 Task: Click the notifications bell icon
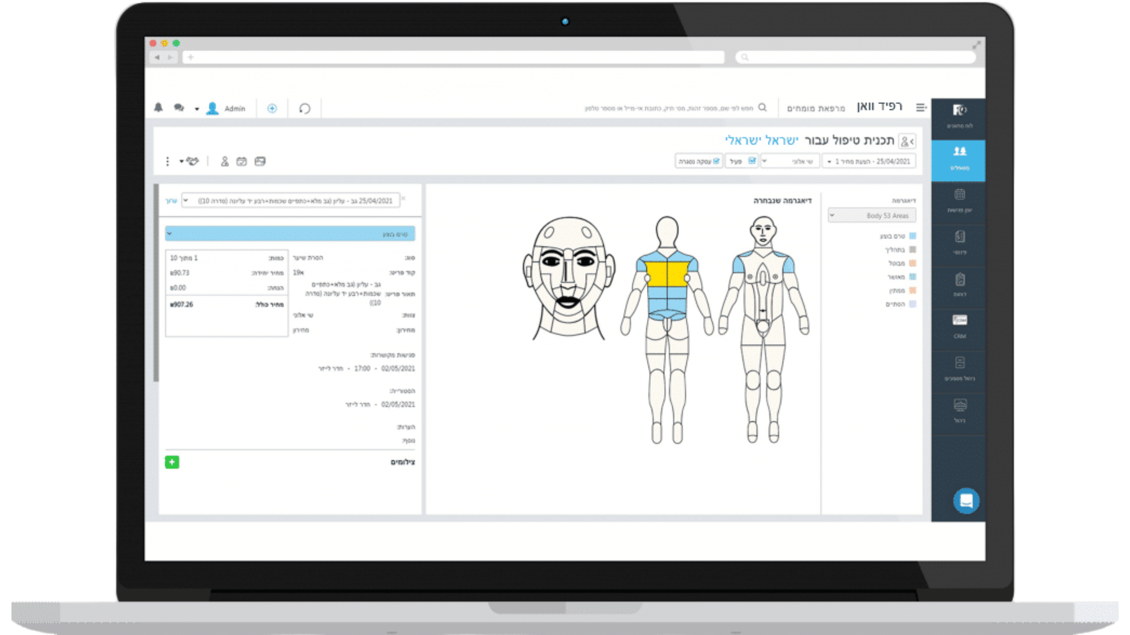point(158,107)
